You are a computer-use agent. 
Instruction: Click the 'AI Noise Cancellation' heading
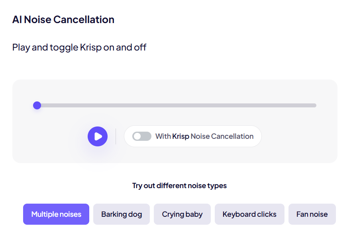pos(63,19)
